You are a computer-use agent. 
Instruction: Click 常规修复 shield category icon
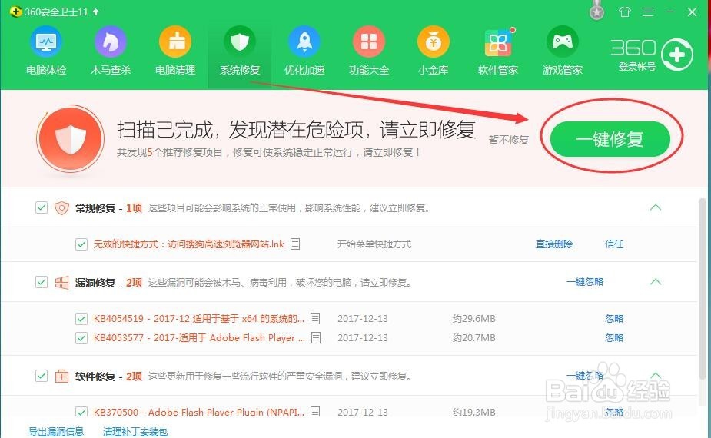click(x=61, y=207)
